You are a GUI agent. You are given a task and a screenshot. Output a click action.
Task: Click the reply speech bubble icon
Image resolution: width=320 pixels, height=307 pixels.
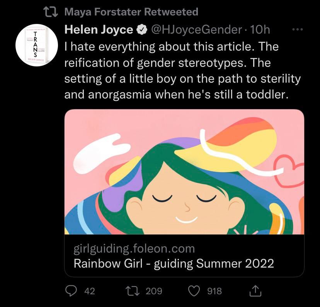pyautogui.click(x=71, y=291)
